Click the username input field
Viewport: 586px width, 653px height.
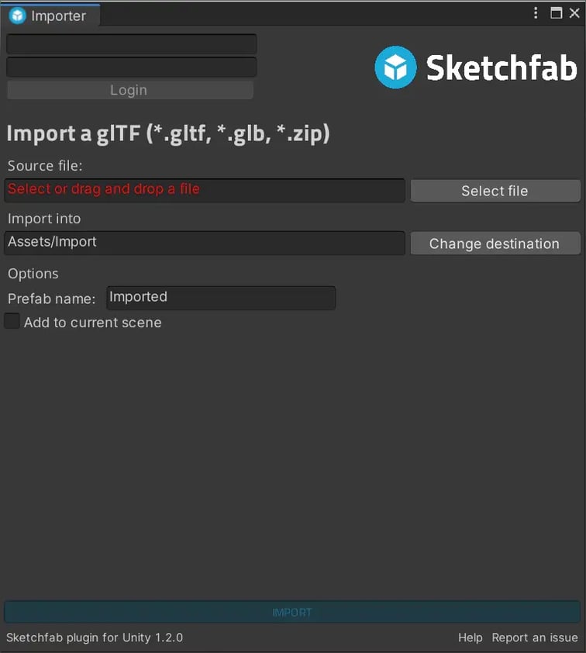point(130,44)
